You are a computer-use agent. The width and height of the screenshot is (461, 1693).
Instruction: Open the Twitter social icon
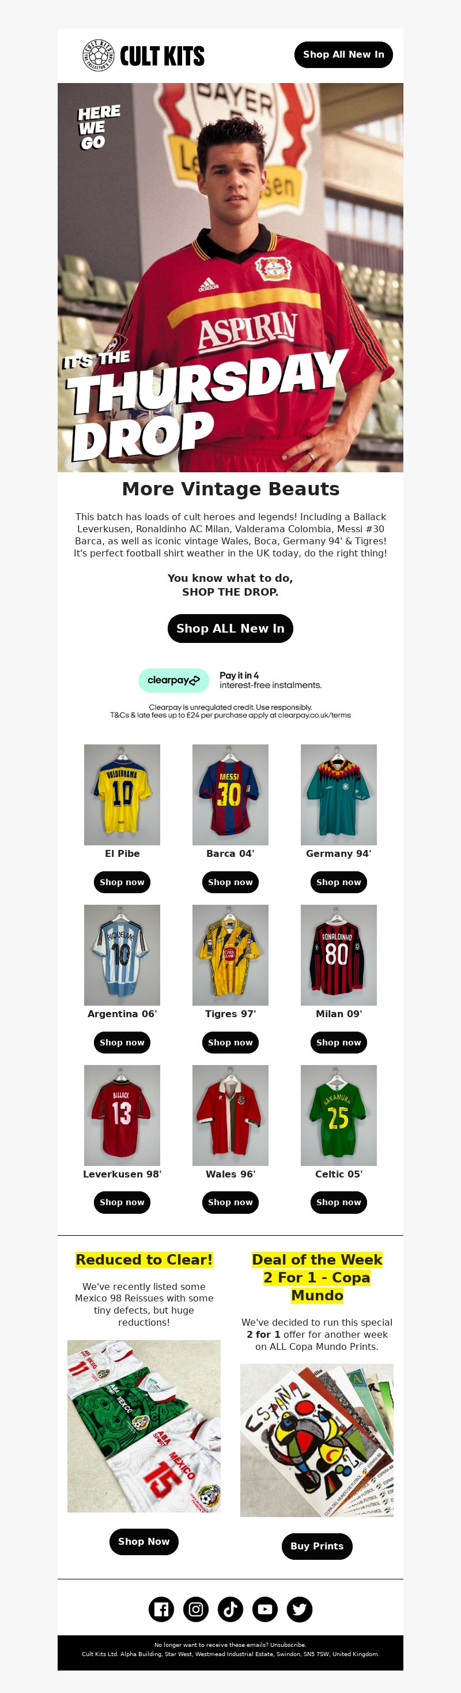[x=300, y=1609]
